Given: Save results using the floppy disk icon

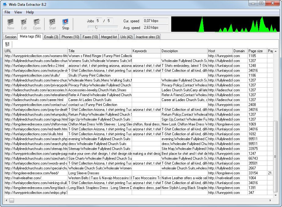Looking at the screenshot, I should [7, 44].
